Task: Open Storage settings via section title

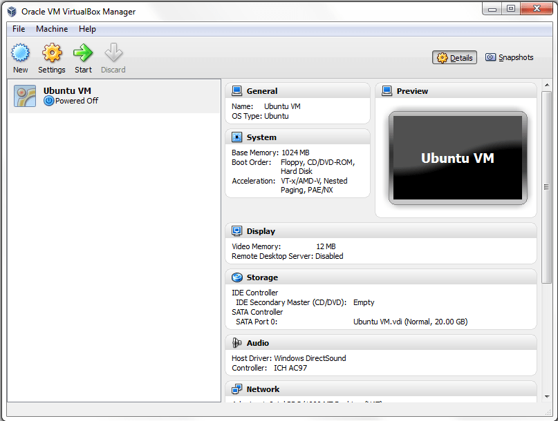Action: (x=262, y=277)
